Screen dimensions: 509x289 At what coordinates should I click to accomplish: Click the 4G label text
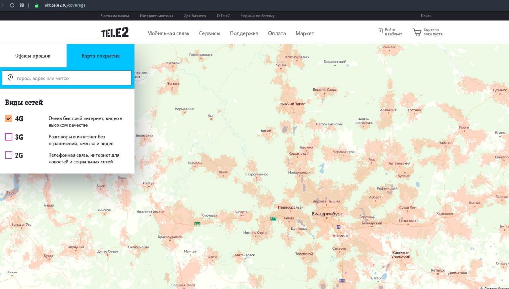[x=19, y=118]
